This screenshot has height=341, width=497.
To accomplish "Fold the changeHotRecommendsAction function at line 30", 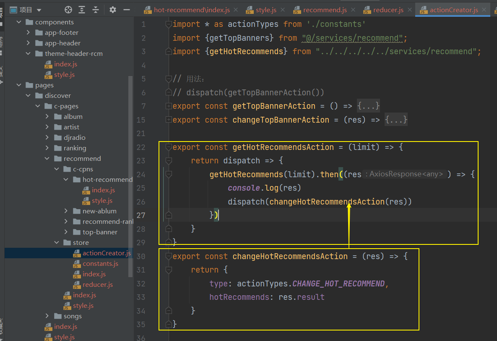I will click(x=169, y=256).
